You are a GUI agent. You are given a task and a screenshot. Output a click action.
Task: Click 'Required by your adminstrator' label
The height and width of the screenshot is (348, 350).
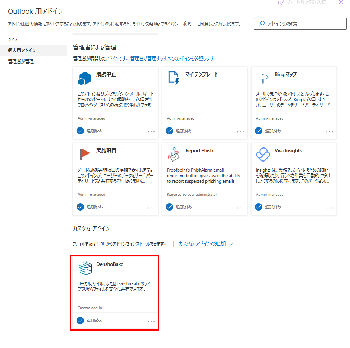coord(192,195)
